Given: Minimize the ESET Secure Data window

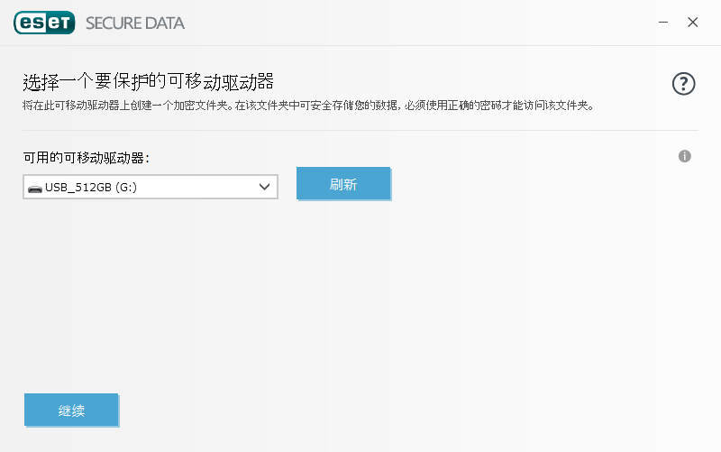Looking at the screenshot, I should 663,22.
